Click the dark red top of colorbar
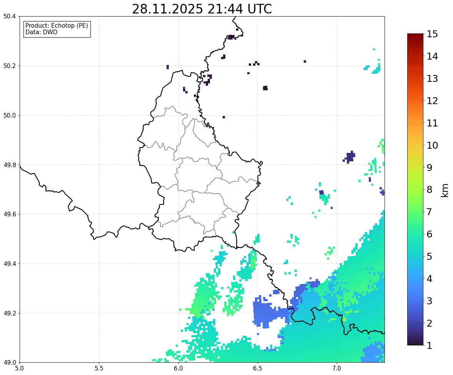This screenshot has height=375, width=453. click(x=415, y=36)
